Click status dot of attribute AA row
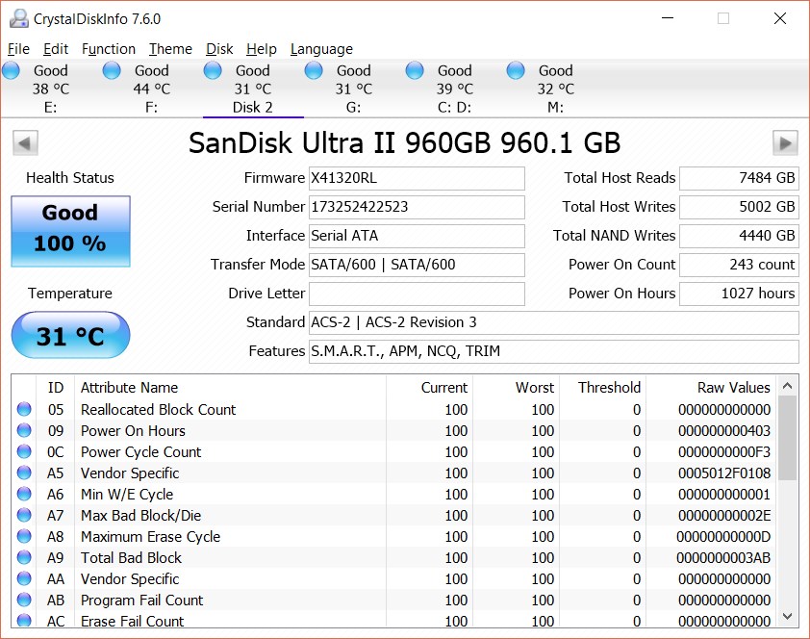Image resolution: width=810 pixels, height=639 pixels. tap(24, 578)
